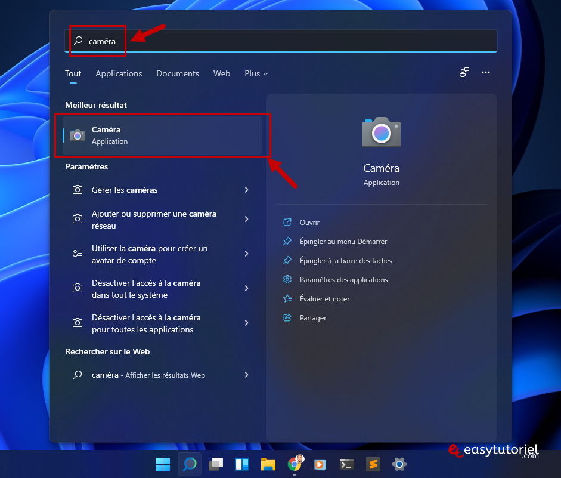This screenshot has width=561, height=478.
Task: Click the magnifier icon in search box
Action: (x=78, y=41)
